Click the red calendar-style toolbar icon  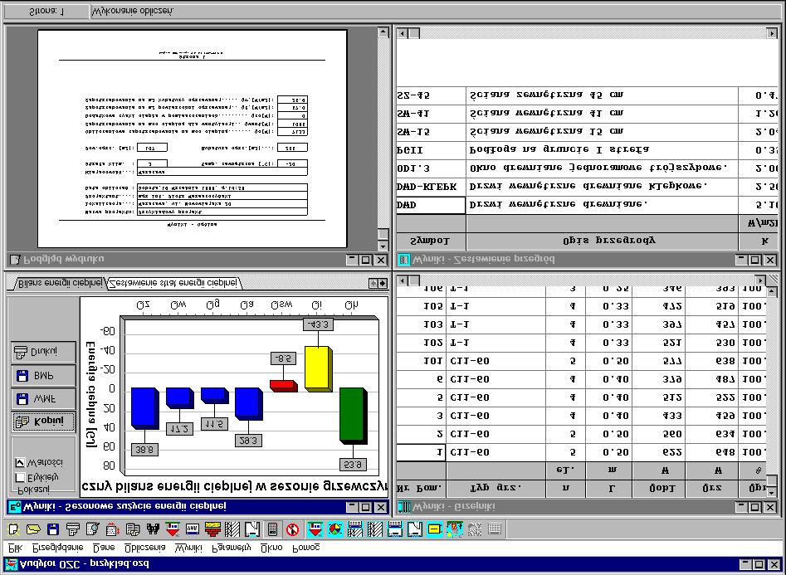[x=113, y=529]
